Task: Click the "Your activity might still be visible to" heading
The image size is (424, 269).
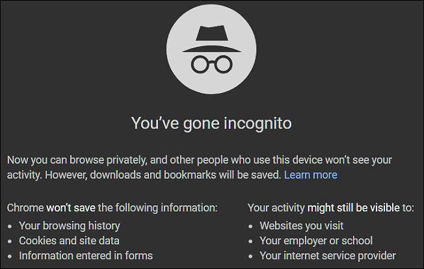Action: coord(331,209)
